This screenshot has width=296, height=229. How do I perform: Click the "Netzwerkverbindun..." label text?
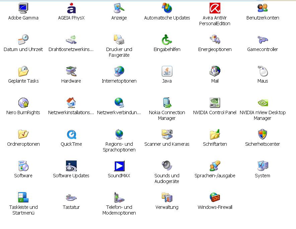tap(119, 112)
